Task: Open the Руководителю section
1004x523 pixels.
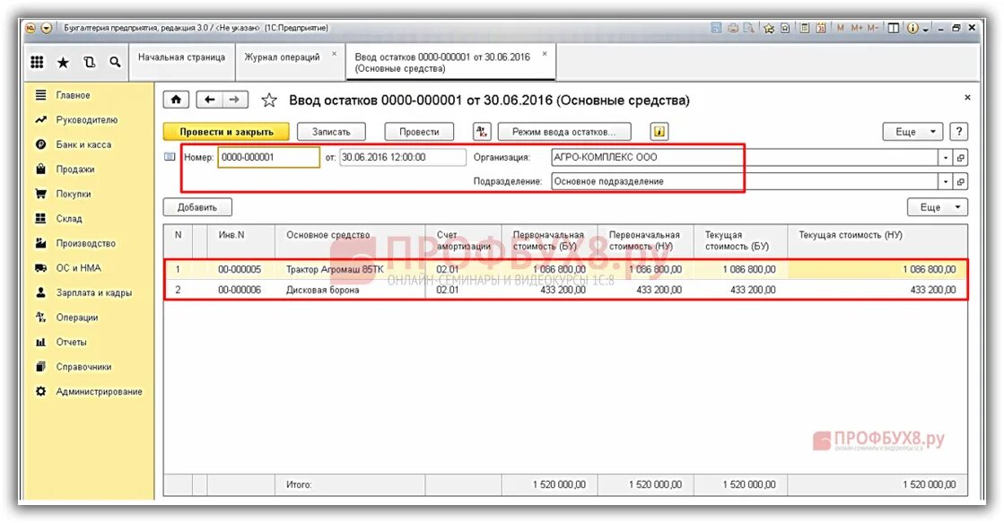Action: [86, 120]
